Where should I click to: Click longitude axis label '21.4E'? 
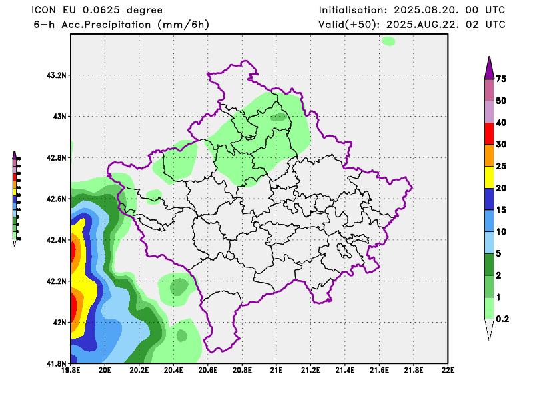(x=345, y=370)
